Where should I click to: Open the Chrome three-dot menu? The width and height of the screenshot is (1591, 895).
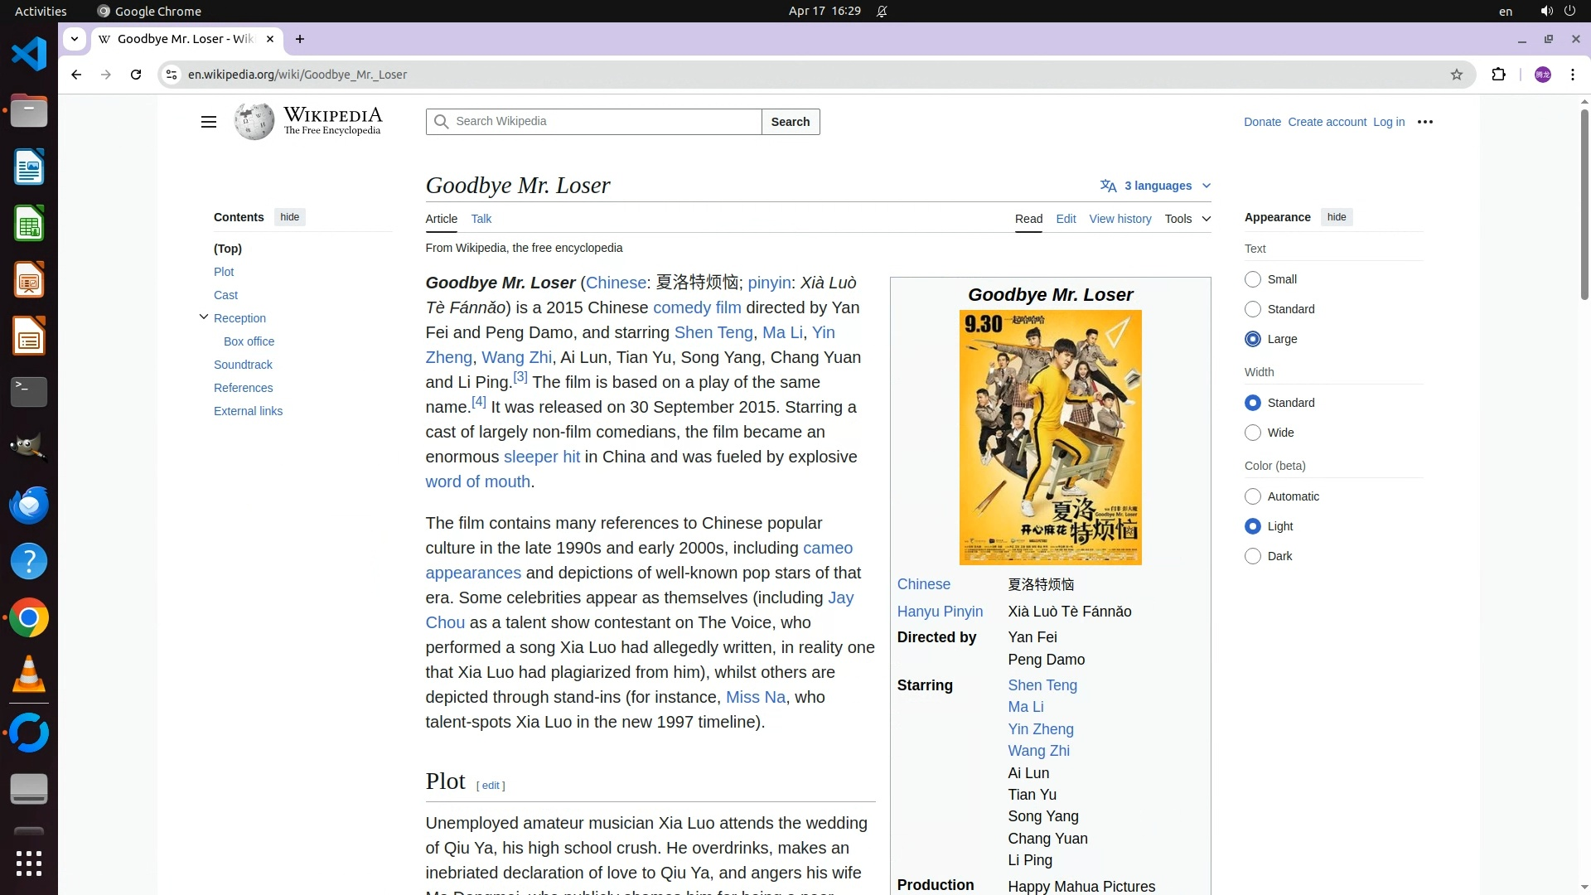[1573, 75]
